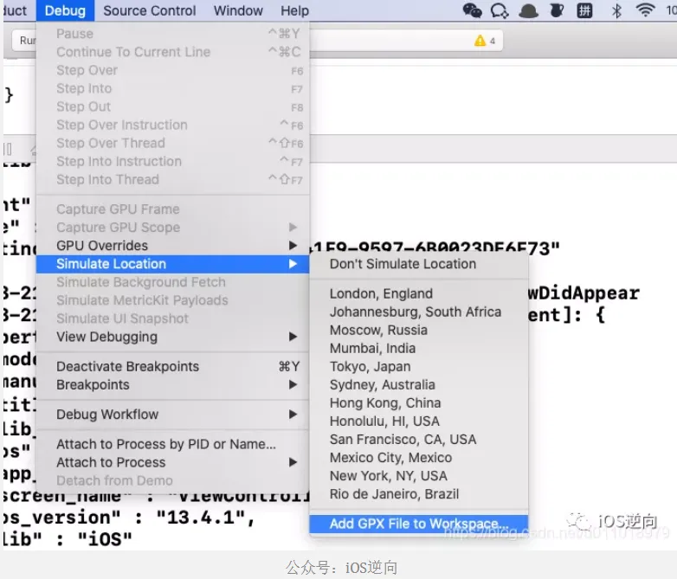Open the Source Control menu
Screen dimensions: 677x579
coord(150,10)
